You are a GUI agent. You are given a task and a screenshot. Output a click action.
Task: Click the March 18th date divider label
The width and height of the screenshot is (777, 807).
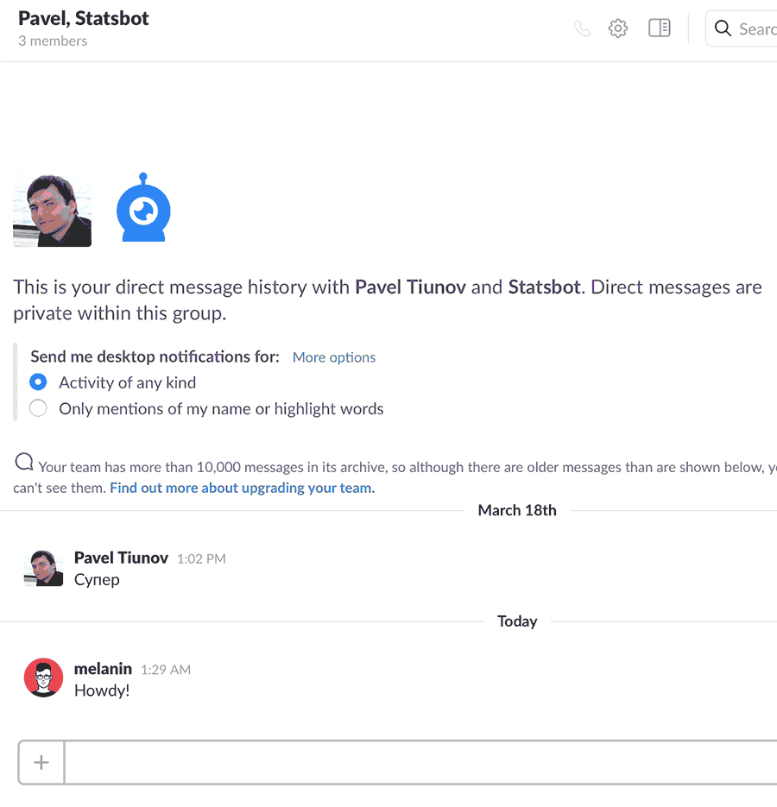tap(517, 510)
